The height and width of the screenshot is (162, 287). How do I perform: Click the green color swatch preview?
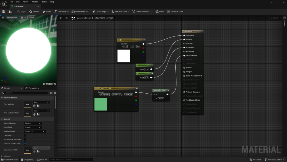[100, 104]
